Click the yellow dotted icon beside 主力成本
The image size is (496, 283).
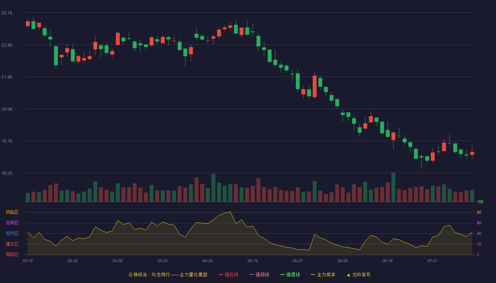click(313, 275)
